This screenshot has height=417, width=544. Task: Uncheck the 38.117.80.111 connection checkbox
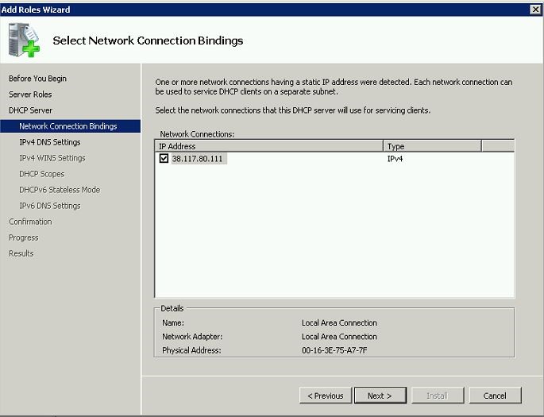(x=164, y=159)
